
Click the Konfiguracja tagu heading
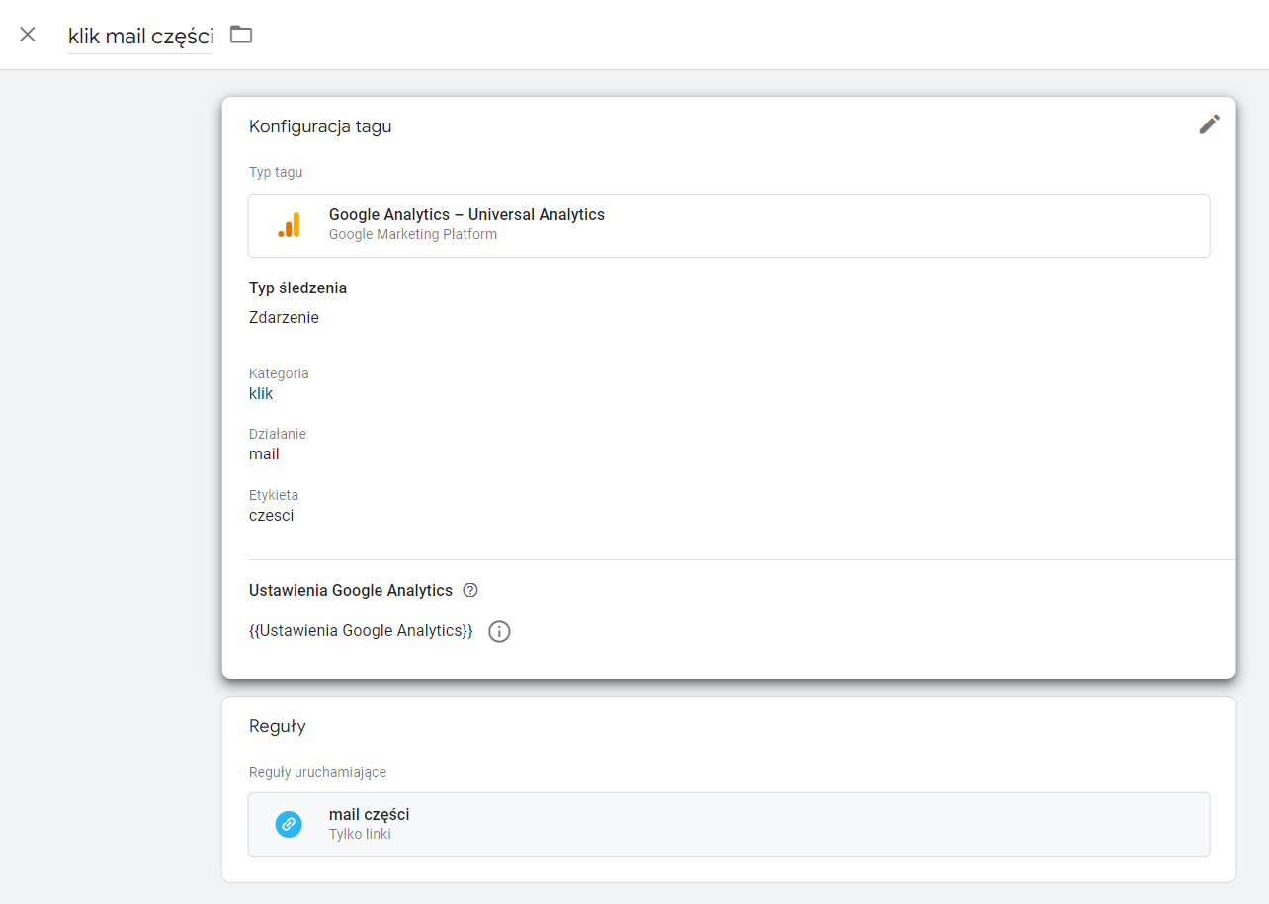point(320,126)
